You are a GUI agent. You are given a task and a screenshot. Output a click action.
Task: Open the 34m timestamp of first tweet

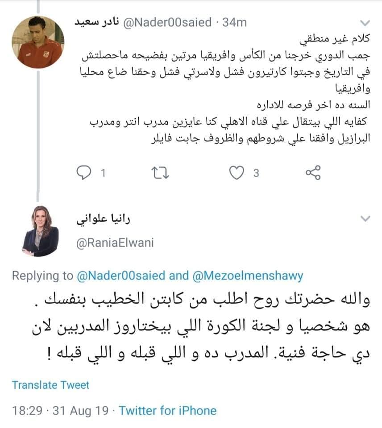coord(234,22)
